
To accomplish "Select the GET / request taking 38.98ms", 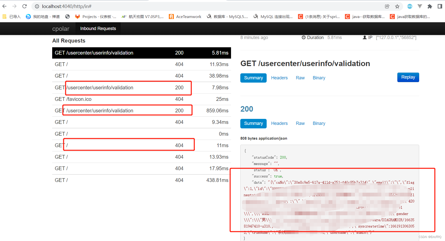I will pyautogui.click(x=141, y=76).
